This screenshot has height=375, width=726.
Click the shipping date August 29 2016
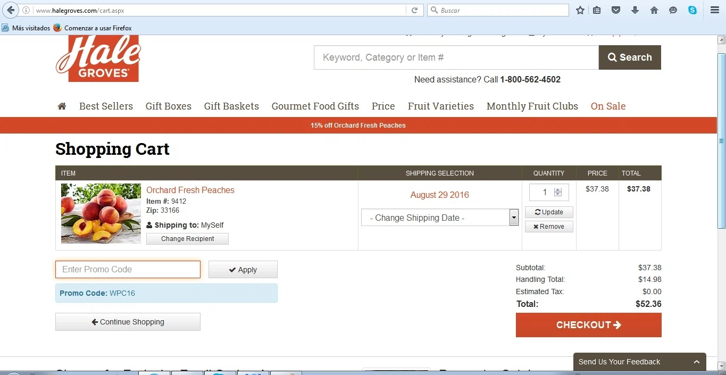point(440,195)
